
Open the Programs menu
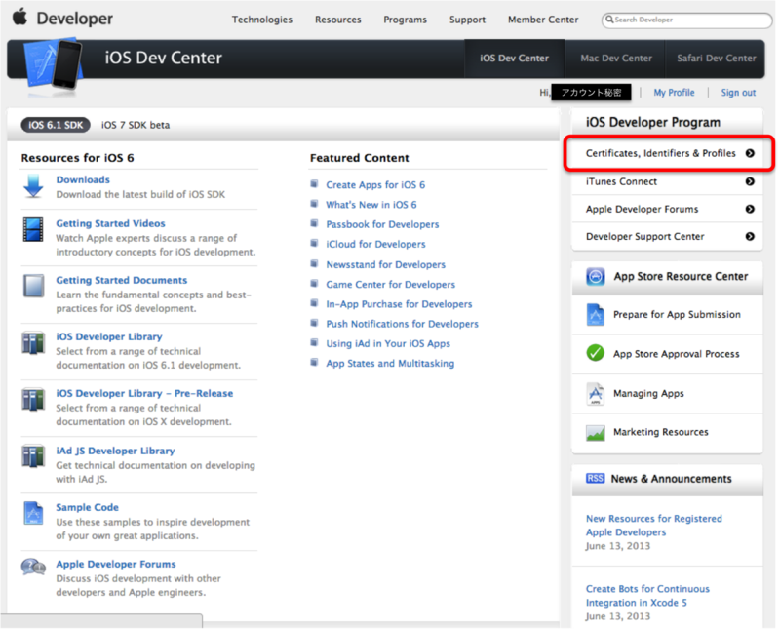tap(405, 20)
